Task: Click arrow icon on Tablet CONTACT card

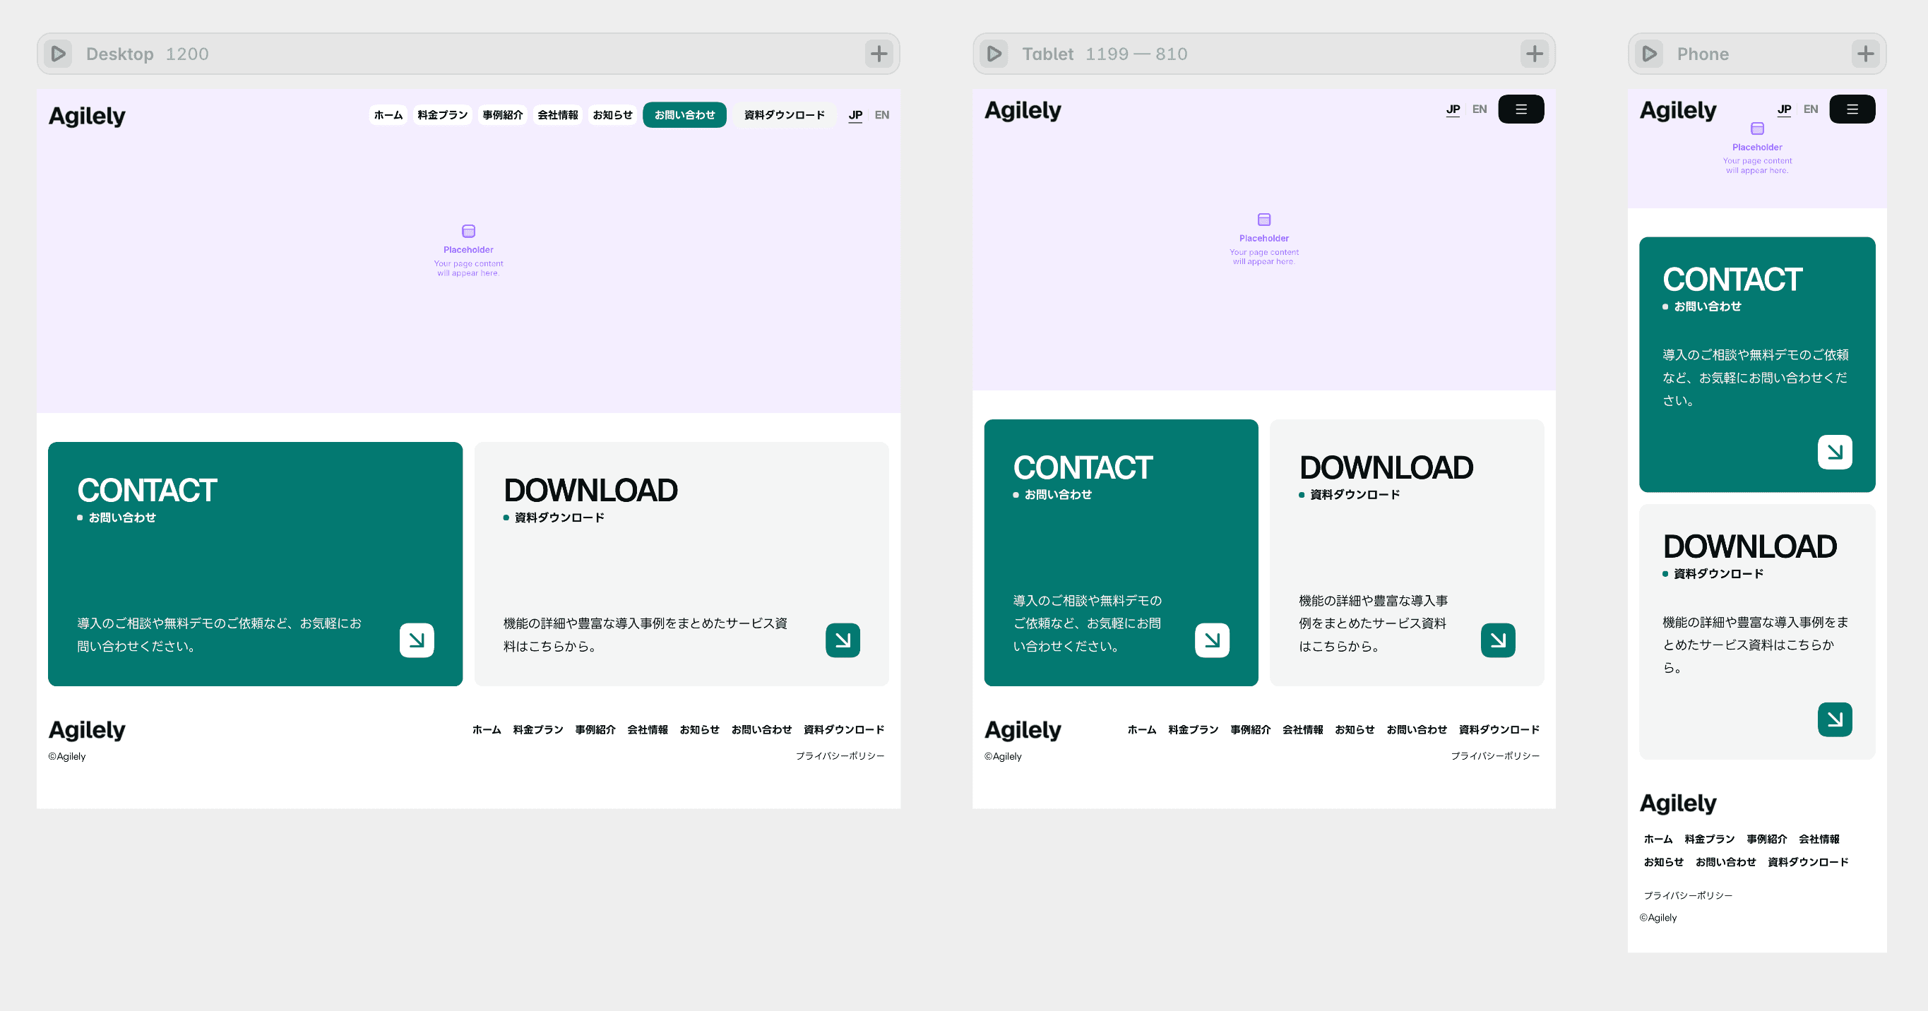Action: click(1213, 640)
